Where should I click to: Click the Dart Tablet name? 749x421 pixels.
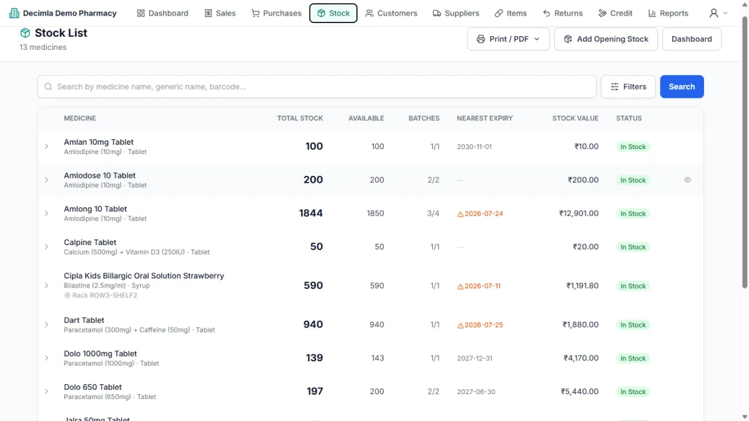click(x=84, y=320)
